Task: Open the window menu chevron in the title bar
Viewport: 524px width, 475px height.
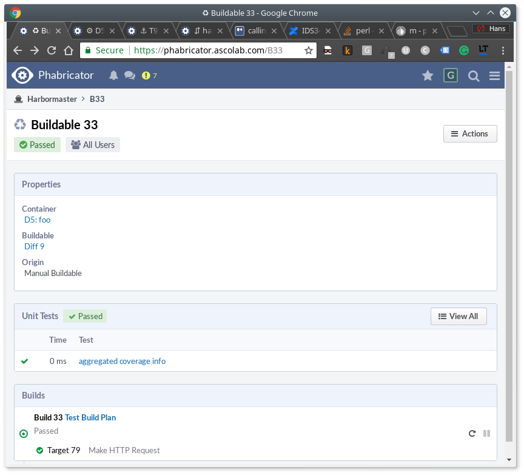Action: coord(476,13)
